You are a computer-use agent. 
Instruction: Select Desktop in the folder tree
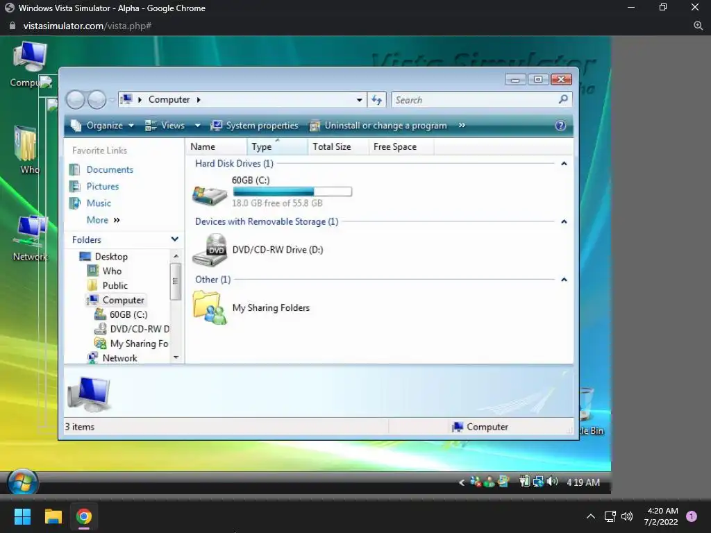pyautogui.click(x=111, y=257)
